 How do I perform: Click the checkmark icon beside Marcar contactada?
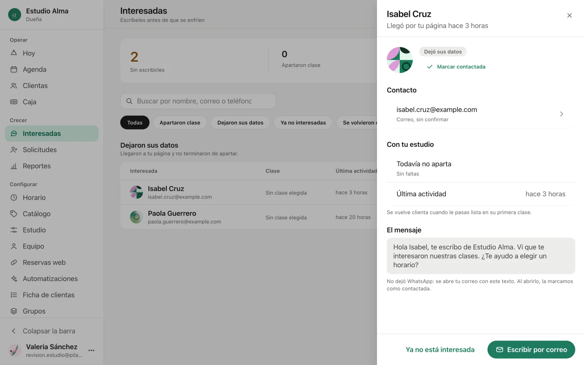pyautogui.click(x=430, y=67)
